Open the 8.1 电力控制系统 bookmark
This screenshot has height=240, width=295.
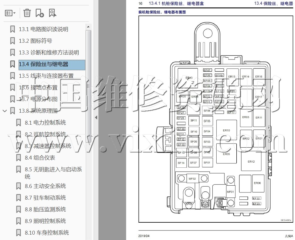click(45, 123)
